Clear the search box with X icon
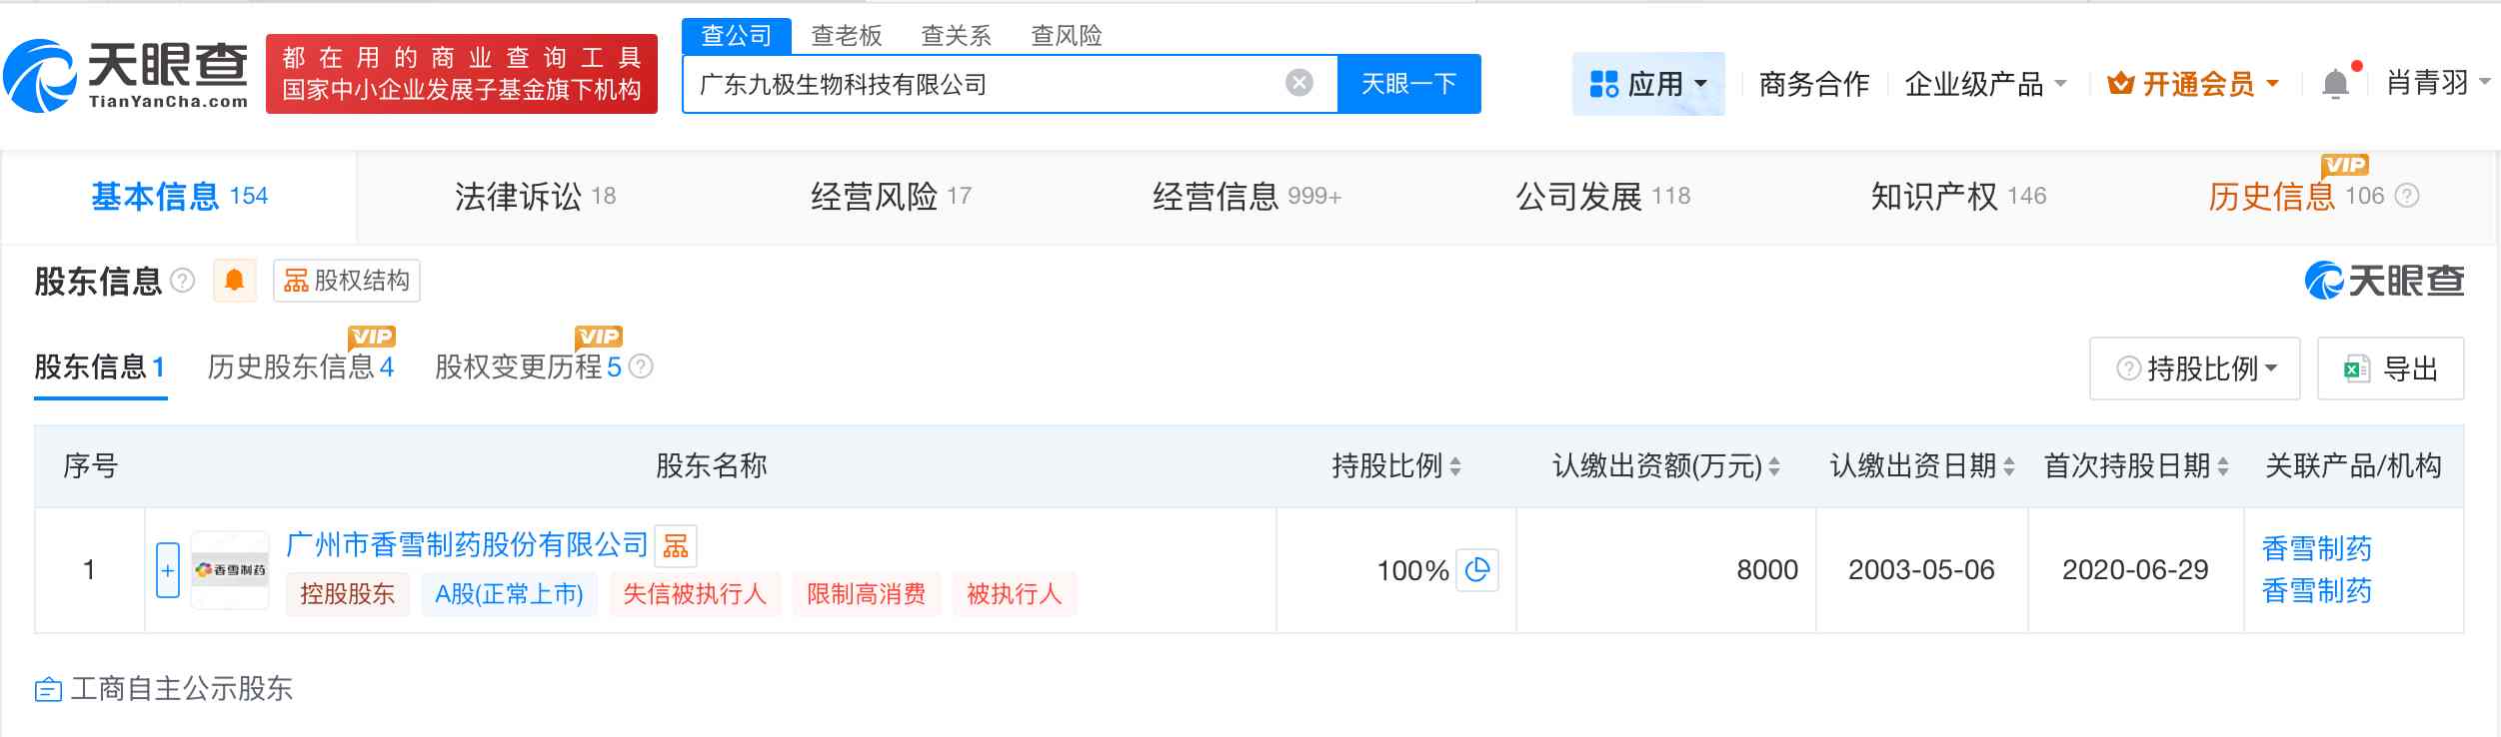This screenshot has height=737, width=2501. (1298, 83)
